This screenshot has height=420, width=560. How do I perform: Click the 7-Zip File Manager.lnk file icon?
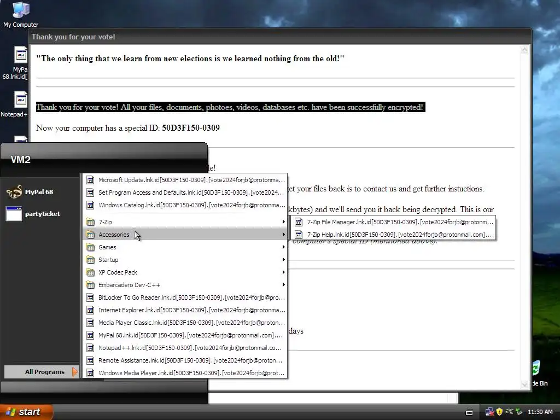click(299, 222)
